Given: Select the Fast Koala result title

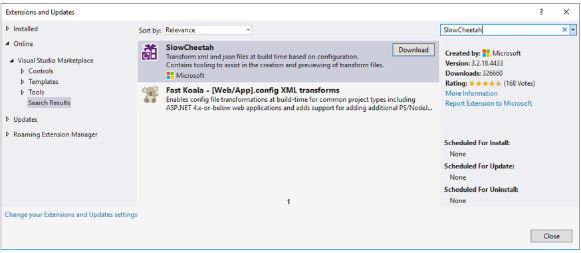Looking at the screenshot, I should (253, 90).
